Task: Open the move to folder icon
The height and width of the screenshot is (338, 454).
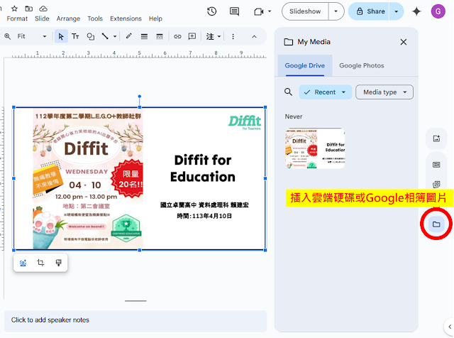Action: tap(28, 9)
